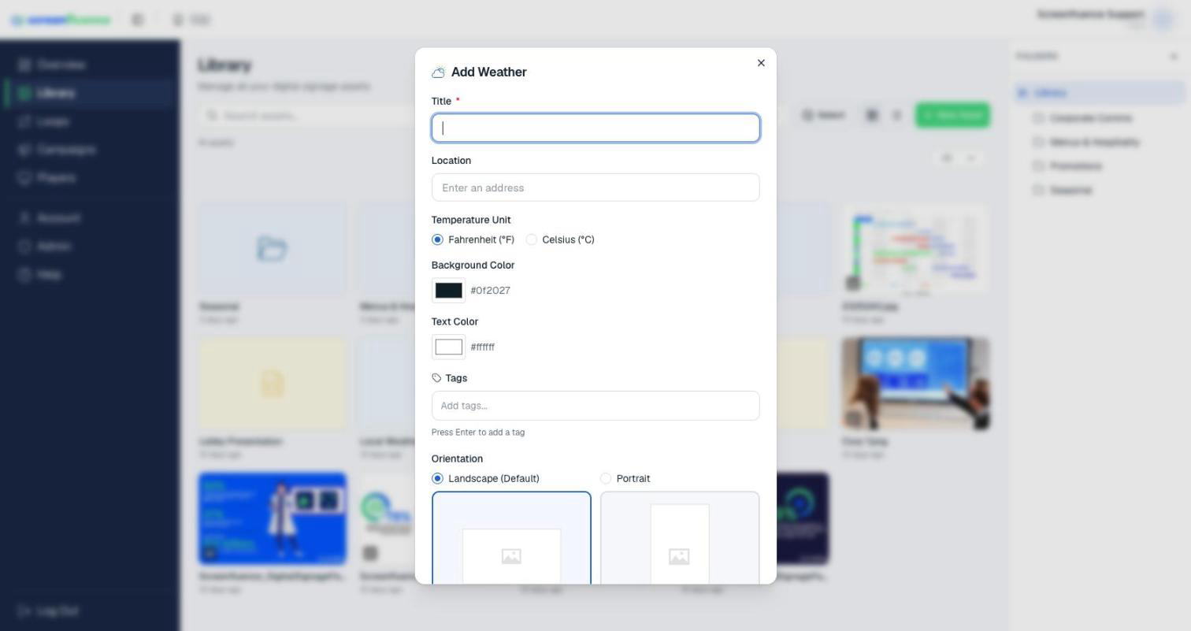Switch to grid view icon in library
Screen dimensions: 1191x631
(872, 115)
